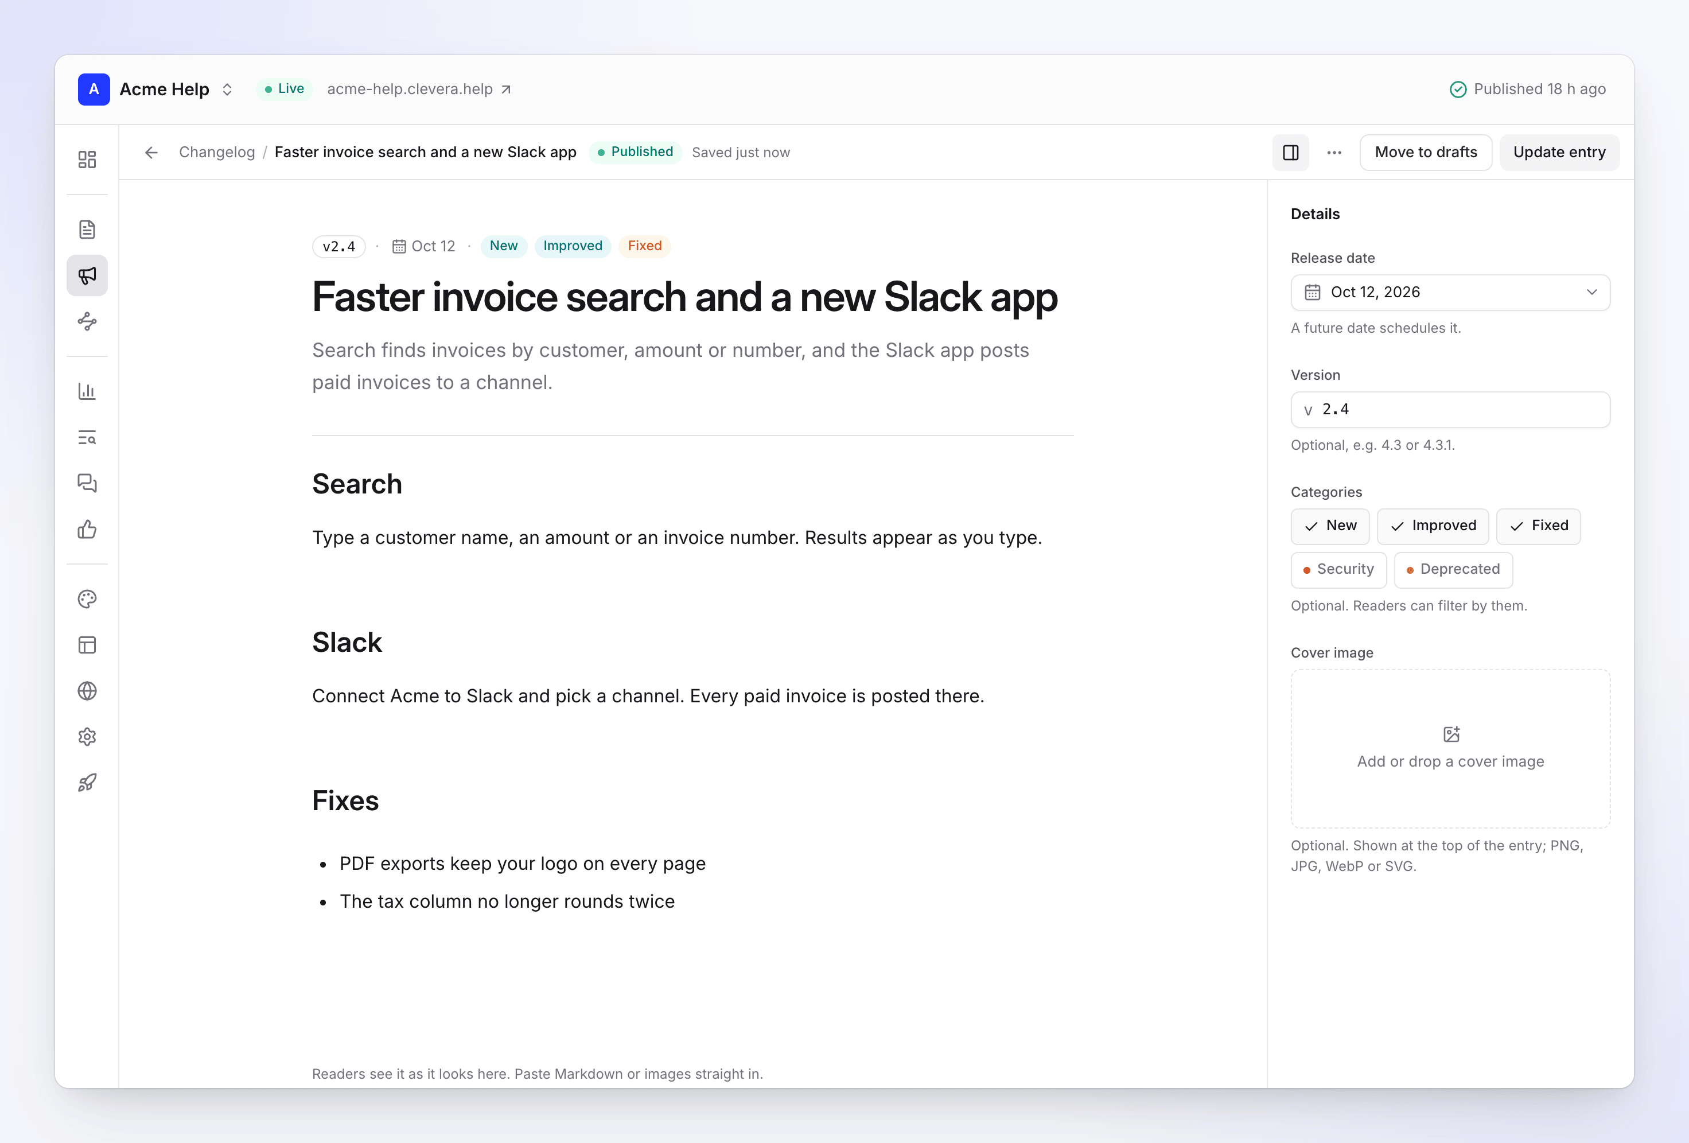This screenshot has width=1689, height=1143.
Task: Uncheck the Fixed category chip
Action: tap(1538, 526)
